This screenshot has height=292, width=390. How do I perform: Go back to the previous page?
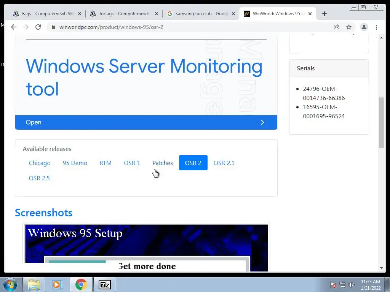pos(14,27)
